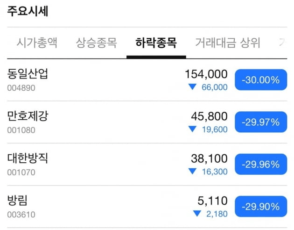This screenshot has width=294, height=230.
Task: Tap the -29.90% change badge
Action: tap(260, 206)
